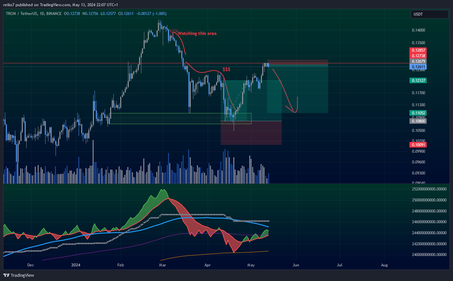Click the small red box beside 'Watching this area'

pos(174,31)
